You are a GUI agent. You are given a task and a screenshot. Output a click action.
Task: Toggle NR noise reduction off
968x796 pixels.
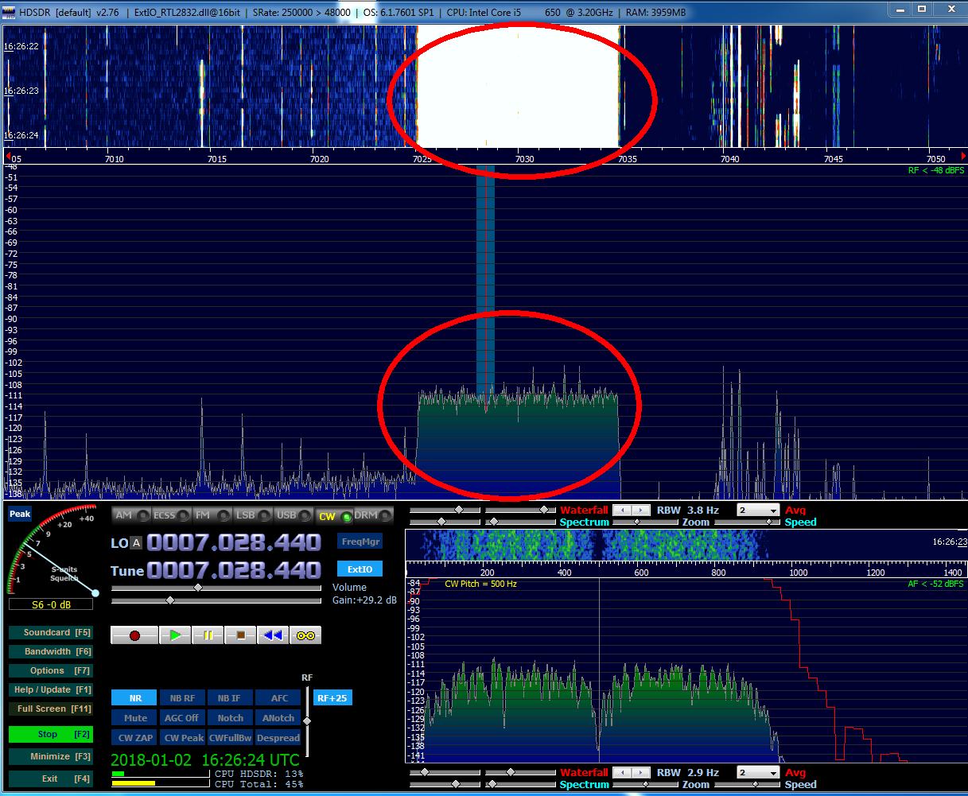tap(134, 698)
